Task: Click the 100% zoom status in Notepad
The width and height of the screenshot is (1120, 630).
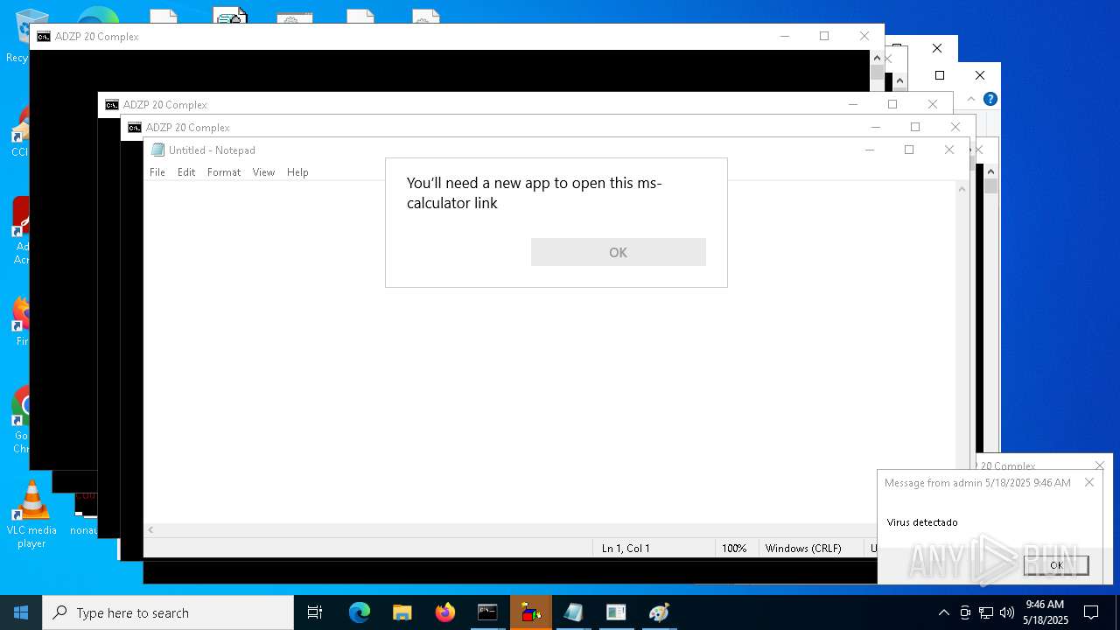Action: point(734,548)
